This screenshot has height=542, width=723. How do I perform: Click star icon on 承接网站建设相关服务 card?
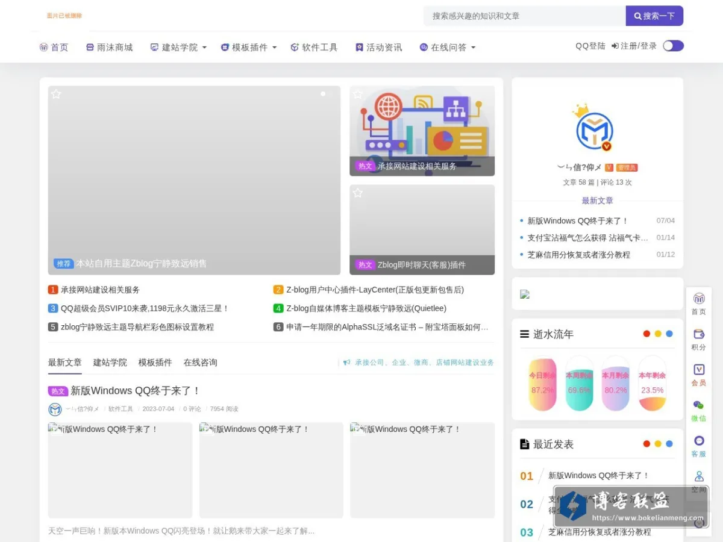tap(358, 94)
